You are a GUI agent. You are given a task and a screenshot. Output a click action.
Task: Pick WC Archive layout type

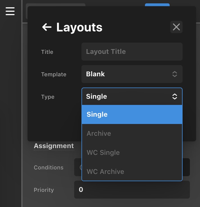tap(132, 171)
